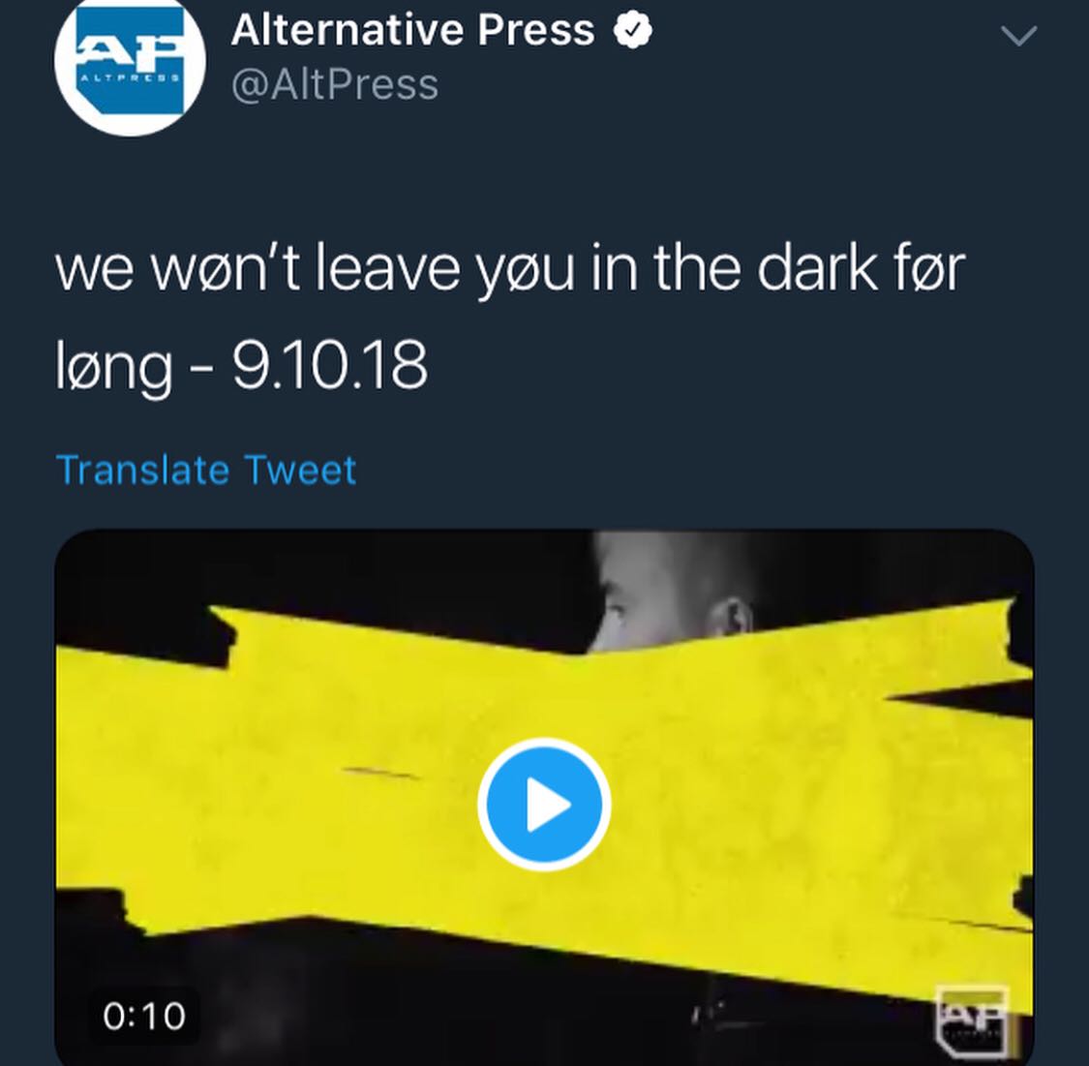The width and height of the screenshot is (1089, 1066).
Task: Click the Translate Tweet link
Action: click(x=206, y=471)
